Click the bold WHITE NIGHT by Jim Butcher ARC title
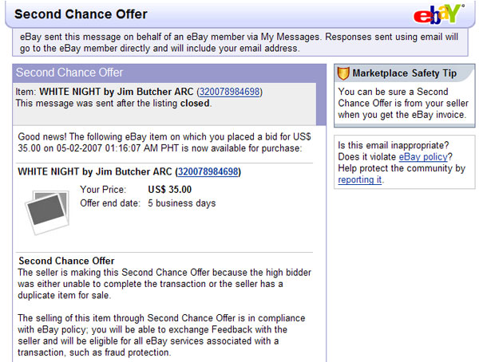 pos(95,171)
